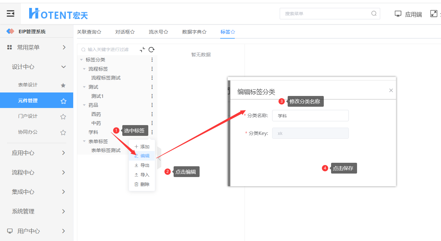This screenshot has width=441, height=241.
Task: Click the search magnifier icon in the menu search box
Action: (374, 14)
